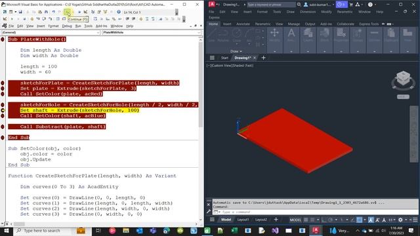Switch to the Annotate ribbon tab
This screenshot has height=236, width=420.
coord(243,24)
